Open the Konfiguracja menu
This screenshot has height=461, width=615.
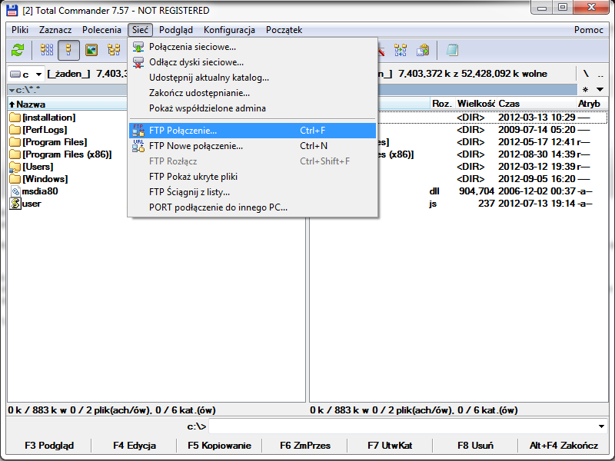click(x=229, y=30)
